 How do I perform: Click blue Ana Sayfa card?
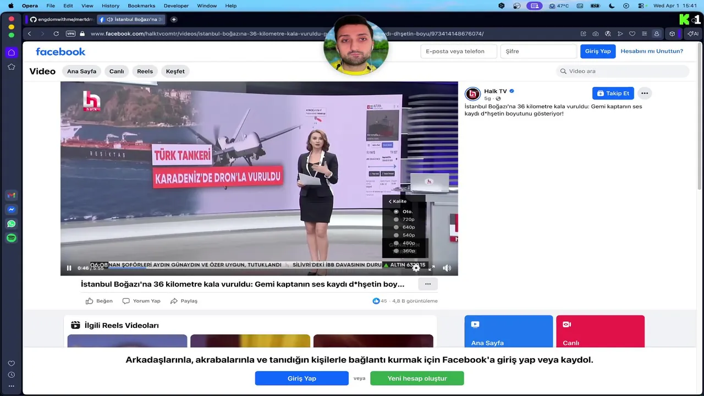point(509,331)
